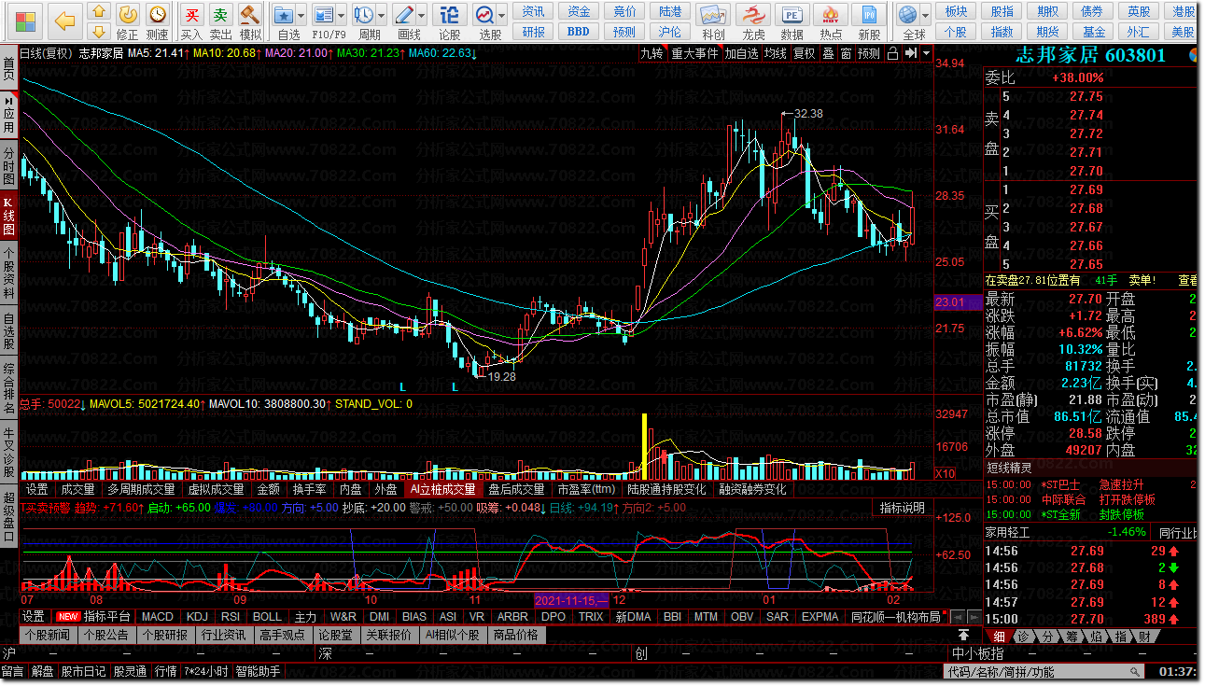Click the up arrow navigation icon
The height and width of the screenshot is (686, 1205).
coord(99,12)
